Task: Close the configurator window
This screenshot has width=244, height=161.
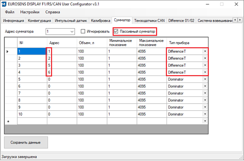Action: pyautogui.click(x=236, y=4)
